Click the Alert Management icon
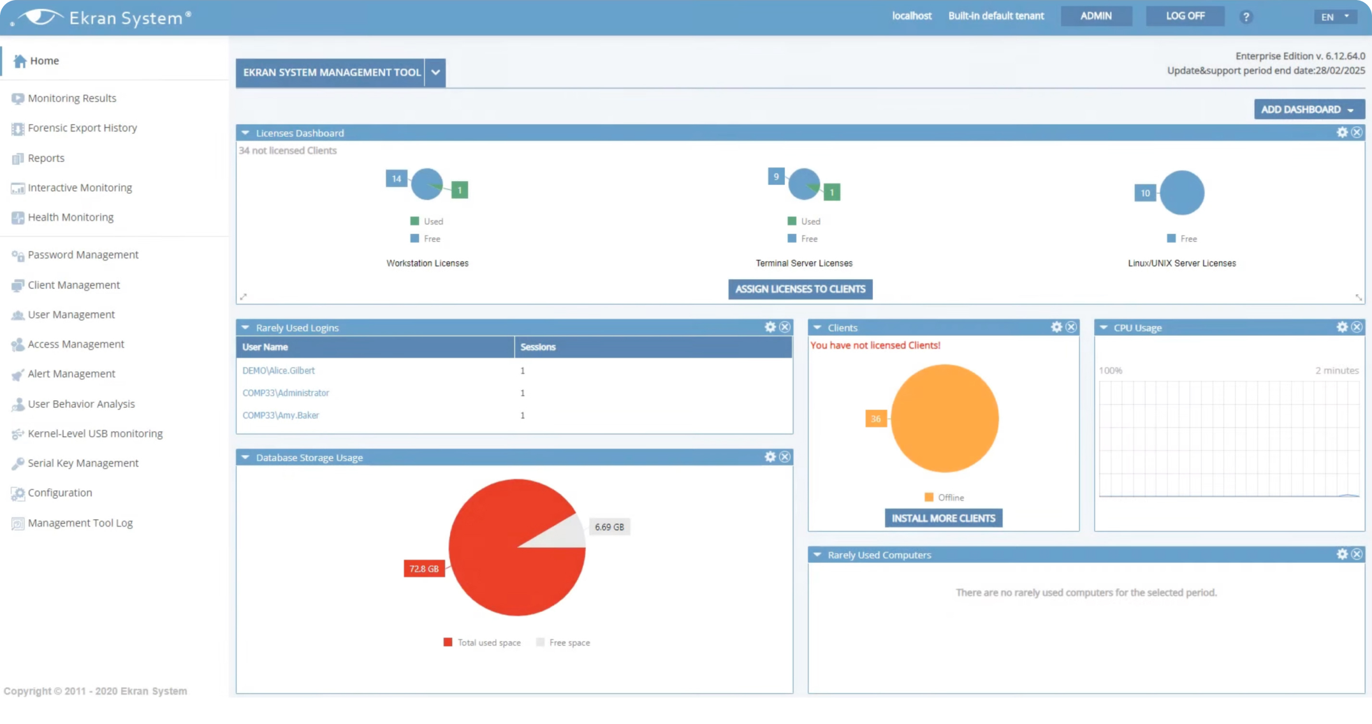This screenshot has width=1372, height=724. [18, 375]
